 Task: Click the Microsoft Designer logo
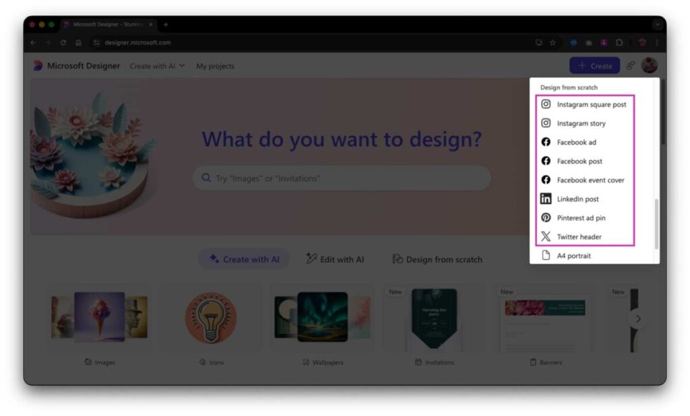[x=38, y=65]
